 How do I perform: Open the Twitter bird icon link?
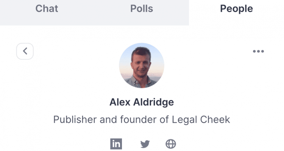(x=145, y=144)
